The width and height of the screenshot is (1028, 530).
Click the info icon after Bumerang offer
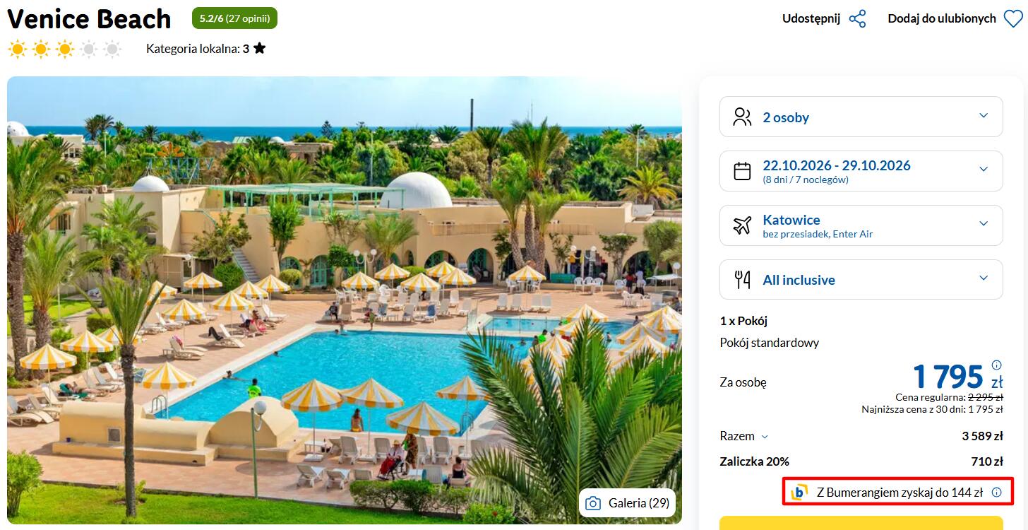(996, 493)
